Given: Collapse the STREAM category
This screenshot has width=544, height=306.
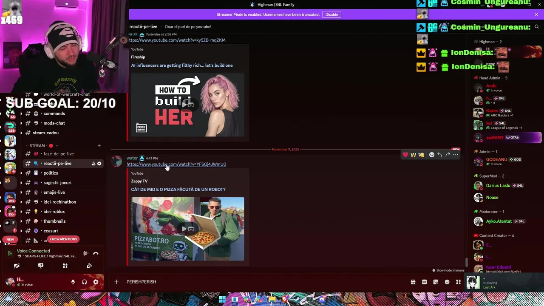Looking at the screenshot, I should pos(42,146).
